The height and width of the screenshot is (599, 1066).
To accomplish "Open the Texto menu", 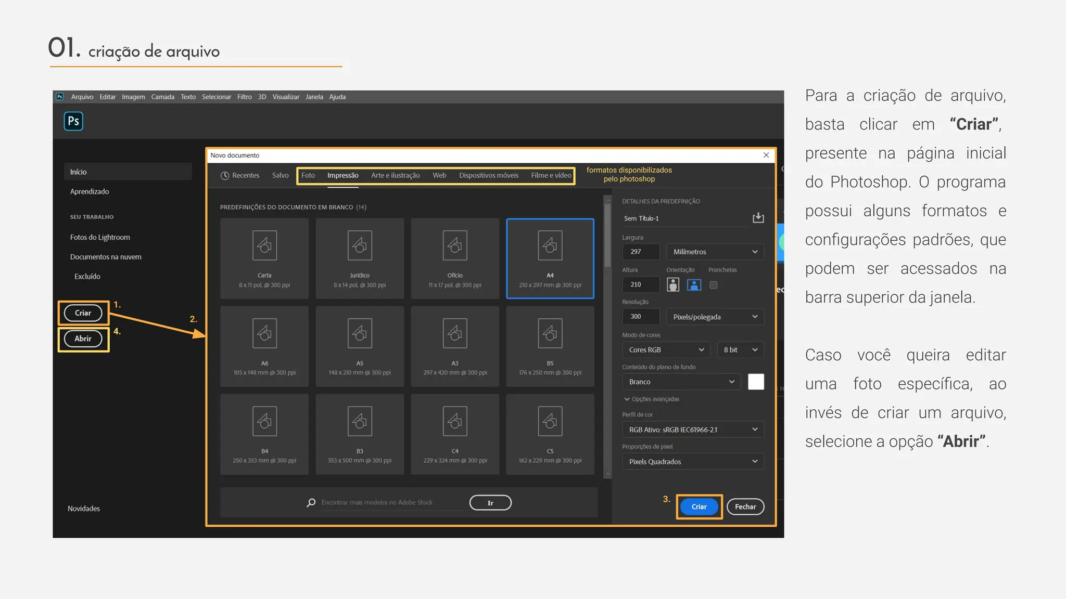I will click(x=188, y=97).
